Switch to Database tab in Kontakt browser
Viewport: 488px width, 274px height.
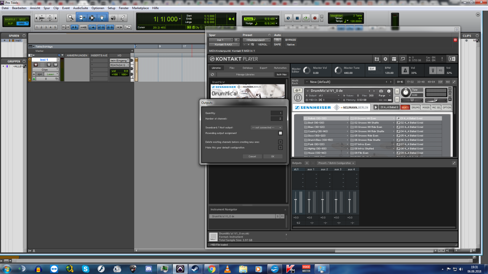(x=248, y=68)
